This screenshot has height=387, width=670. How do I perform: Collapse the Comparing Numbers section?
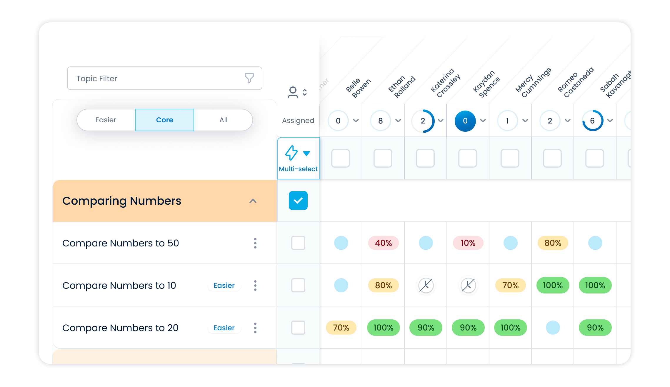coord(253,201)
